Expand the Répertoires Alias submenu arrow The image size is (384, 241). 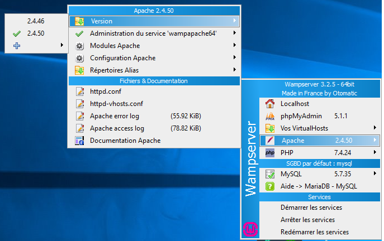click(235, 70)
